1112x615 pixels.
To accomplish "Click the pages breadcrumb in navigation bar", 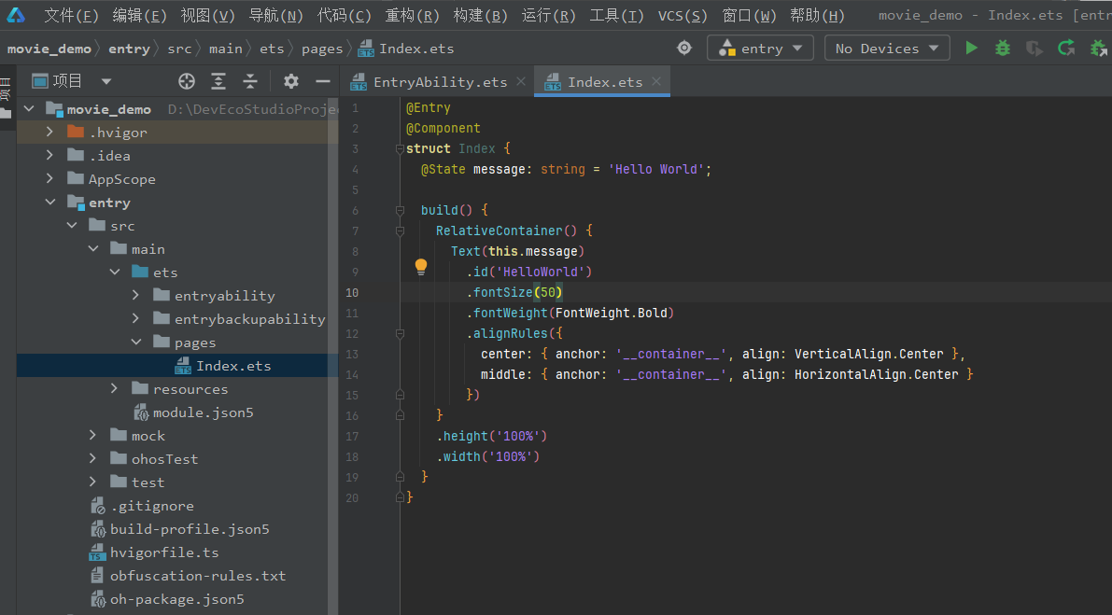I will click(322, 49).
